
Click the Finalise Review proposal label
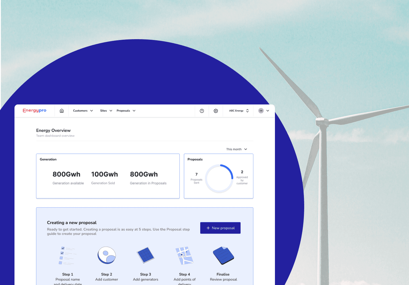224,277
